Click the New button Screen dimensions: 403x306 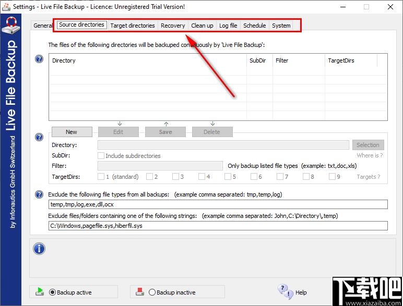(72, 132)
